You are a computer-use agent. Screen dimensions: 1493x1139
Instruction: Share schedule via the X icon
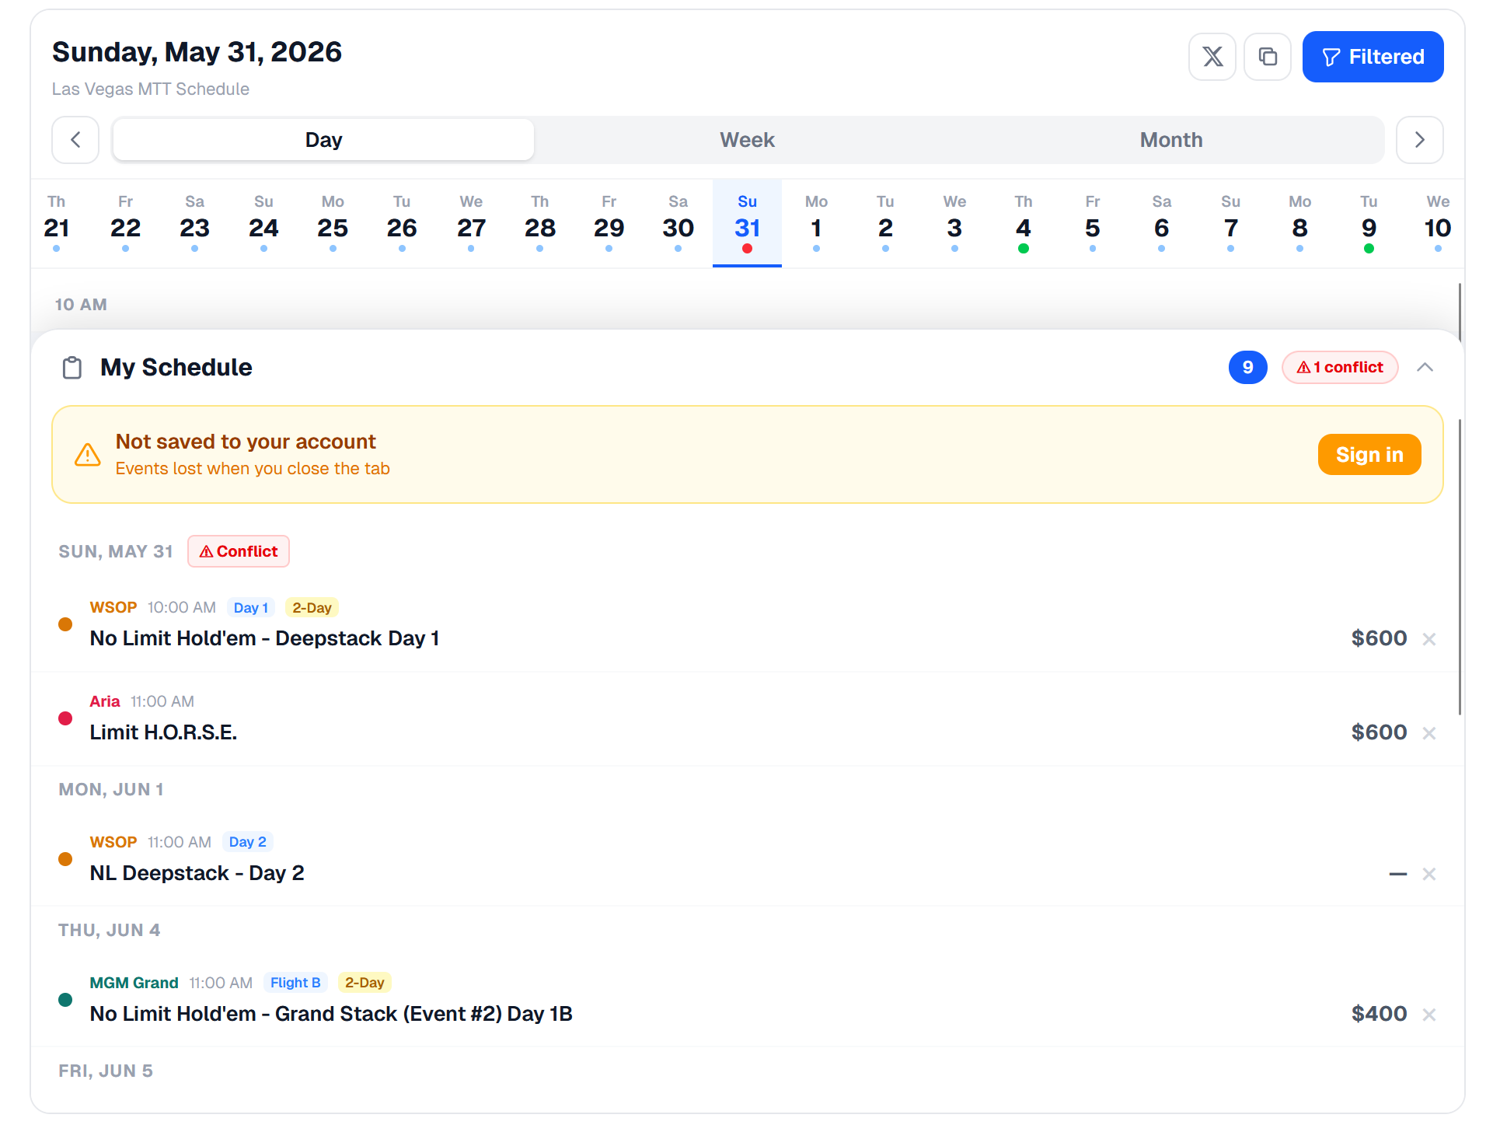coord(1212,57)
